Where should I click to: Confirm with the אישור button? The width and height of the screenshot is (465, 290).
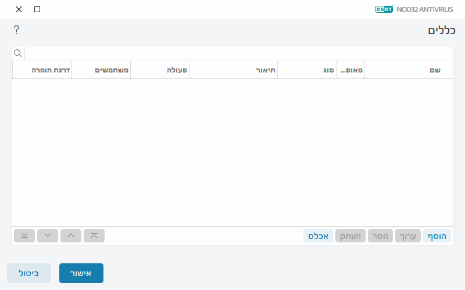click(81, 273)
